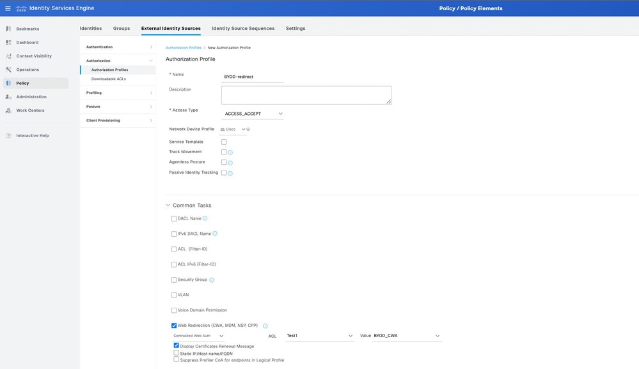Open the Access Type dropdown
Viewport: 639px width, 369px height.
[253, 114]
